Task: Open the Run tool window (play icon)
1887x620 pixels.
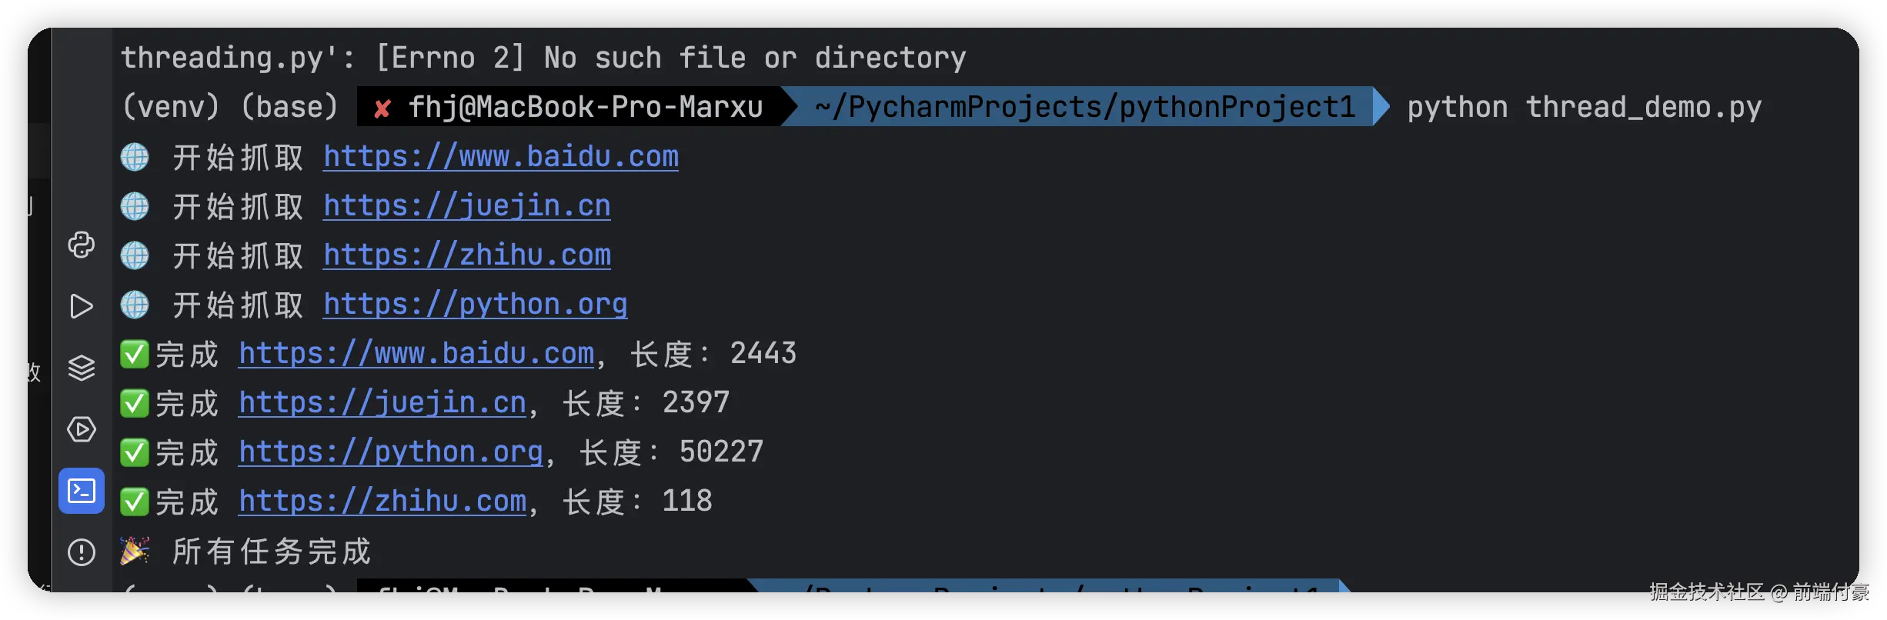Action: [x=82, y=306]
